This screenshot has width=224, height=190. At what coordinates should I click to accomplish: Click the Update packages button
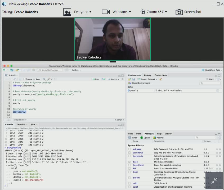tap(145, 138)
